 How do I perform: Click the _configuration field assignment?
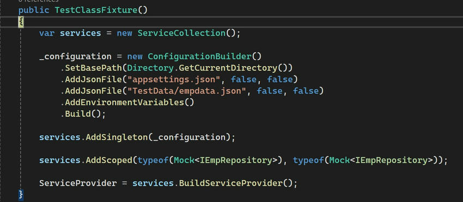pyautogui.click(x=75, y=56)
